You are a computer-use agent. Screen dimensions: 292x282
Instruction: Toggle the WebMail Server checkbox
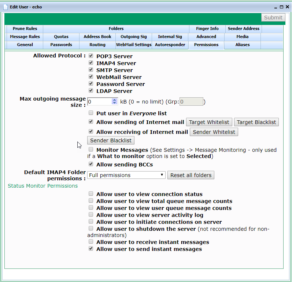pyautogui.click(x=91, y=76)
